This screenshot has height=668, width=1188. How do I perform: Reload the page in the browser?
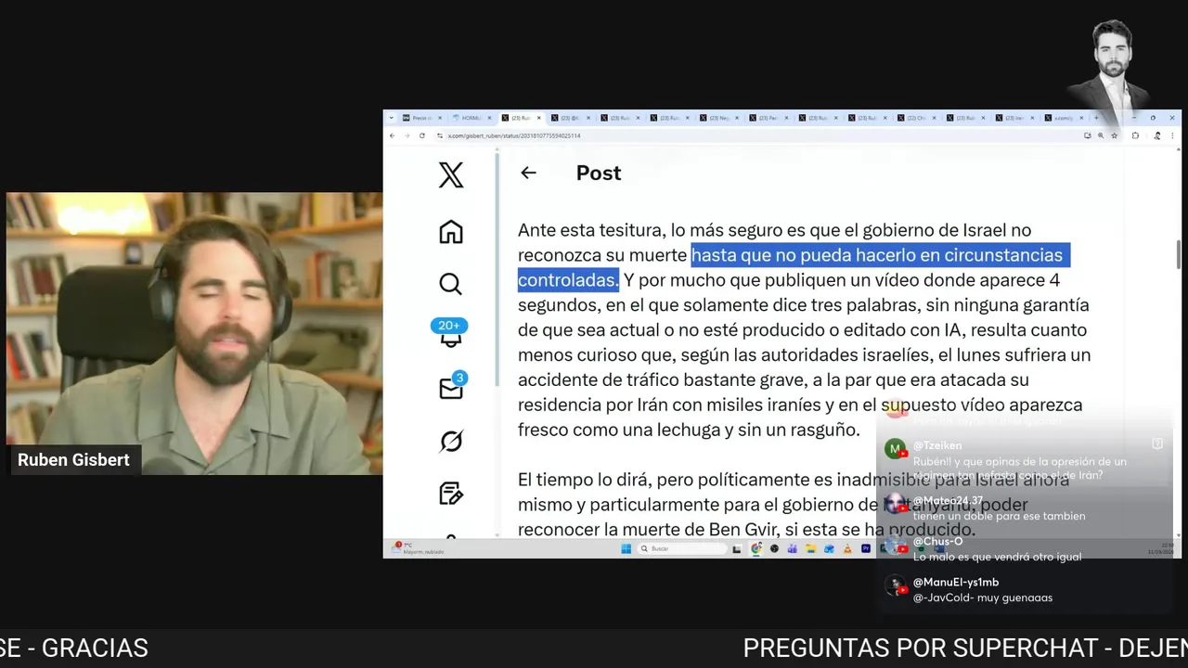422,135
